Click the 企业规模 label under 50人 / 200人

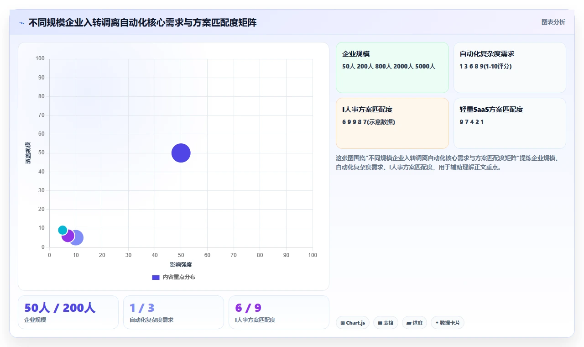[35, 320]
